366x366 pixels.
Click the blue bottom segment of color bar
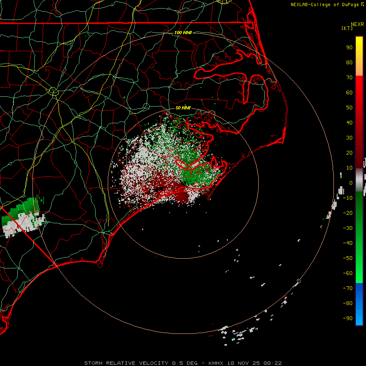(359, 304)
